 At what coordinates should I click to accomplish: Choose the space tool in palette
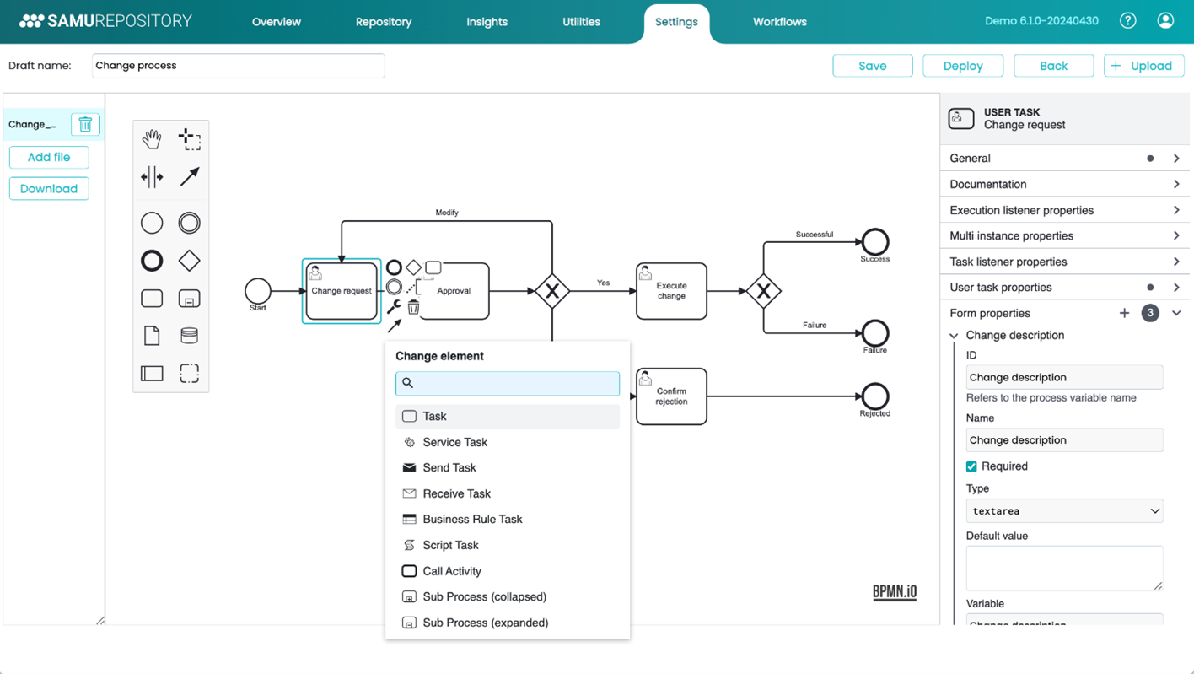(x=152, y=176)
